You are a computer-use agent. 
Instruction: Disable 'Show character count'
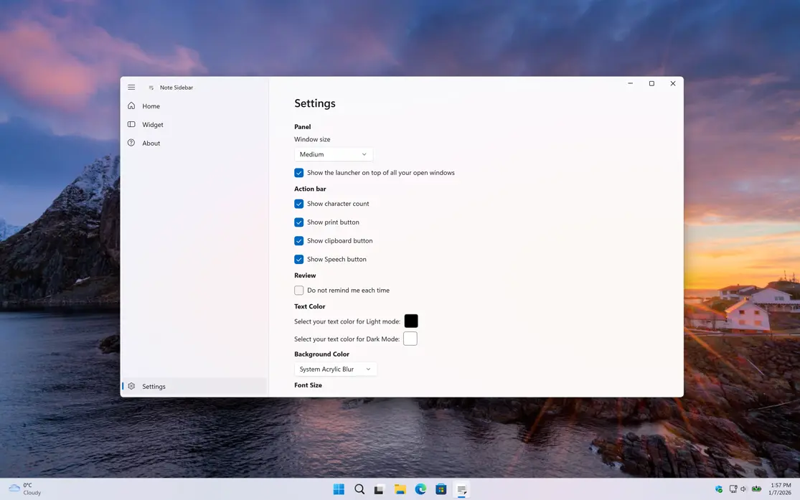point(298,204)
